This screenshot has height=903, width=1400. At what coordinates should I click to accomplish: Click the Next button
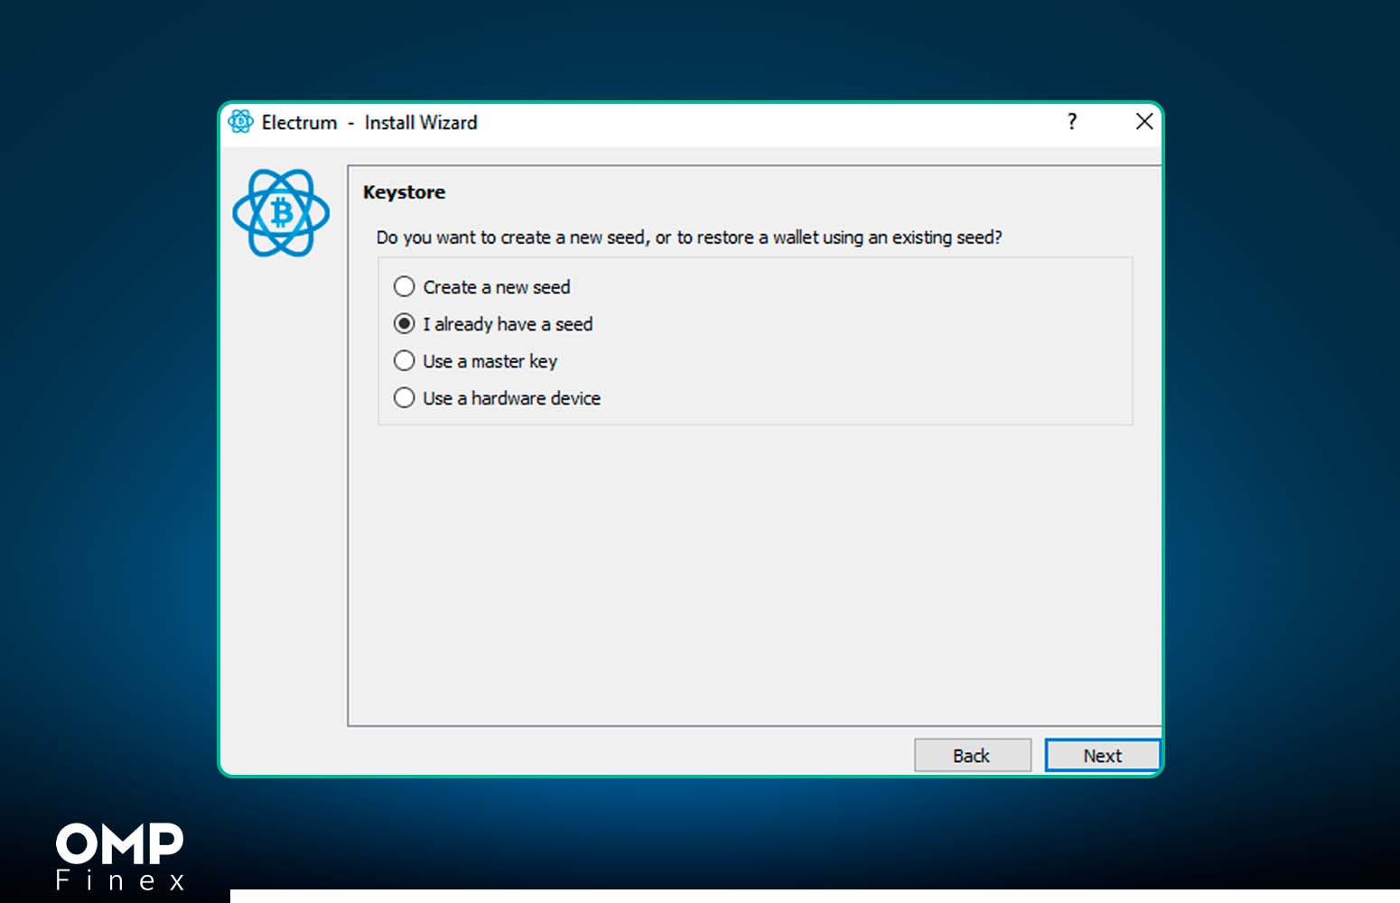[1102, 756]
